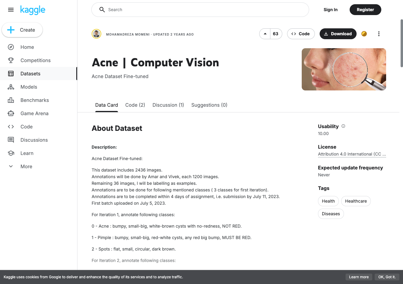
Task: Click the gold medal icon near Download
Action: pyautogui.click(x=364, y=34)
